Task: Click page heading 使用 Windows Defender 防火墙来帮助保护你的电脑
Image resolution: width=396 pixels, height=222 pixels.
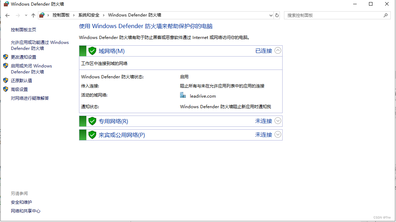Action: tap(146, 26)
